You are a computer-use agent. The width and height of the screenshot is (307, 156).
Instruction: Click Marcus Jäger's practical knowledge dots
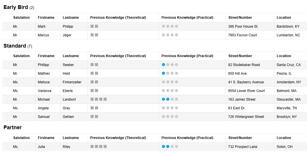click(170, 35)
